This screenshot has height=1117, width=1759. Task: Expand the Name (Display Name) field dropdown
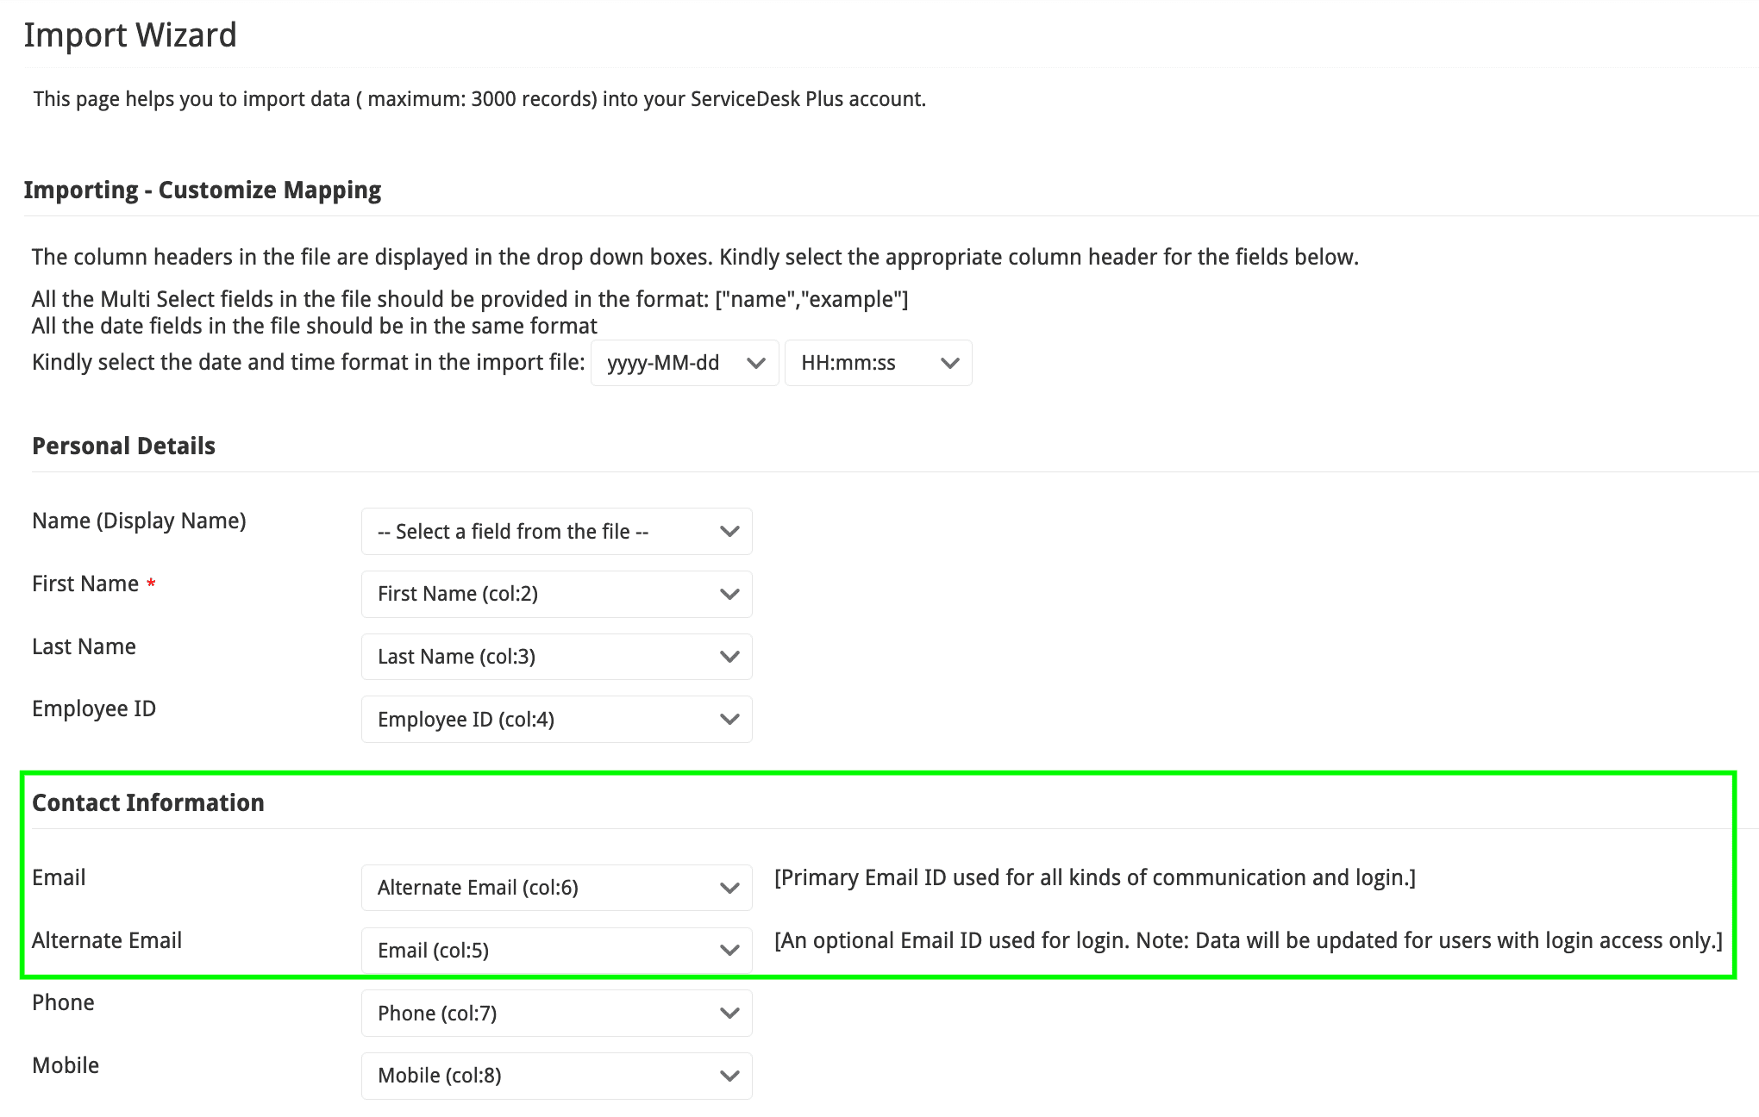(556, 532)
